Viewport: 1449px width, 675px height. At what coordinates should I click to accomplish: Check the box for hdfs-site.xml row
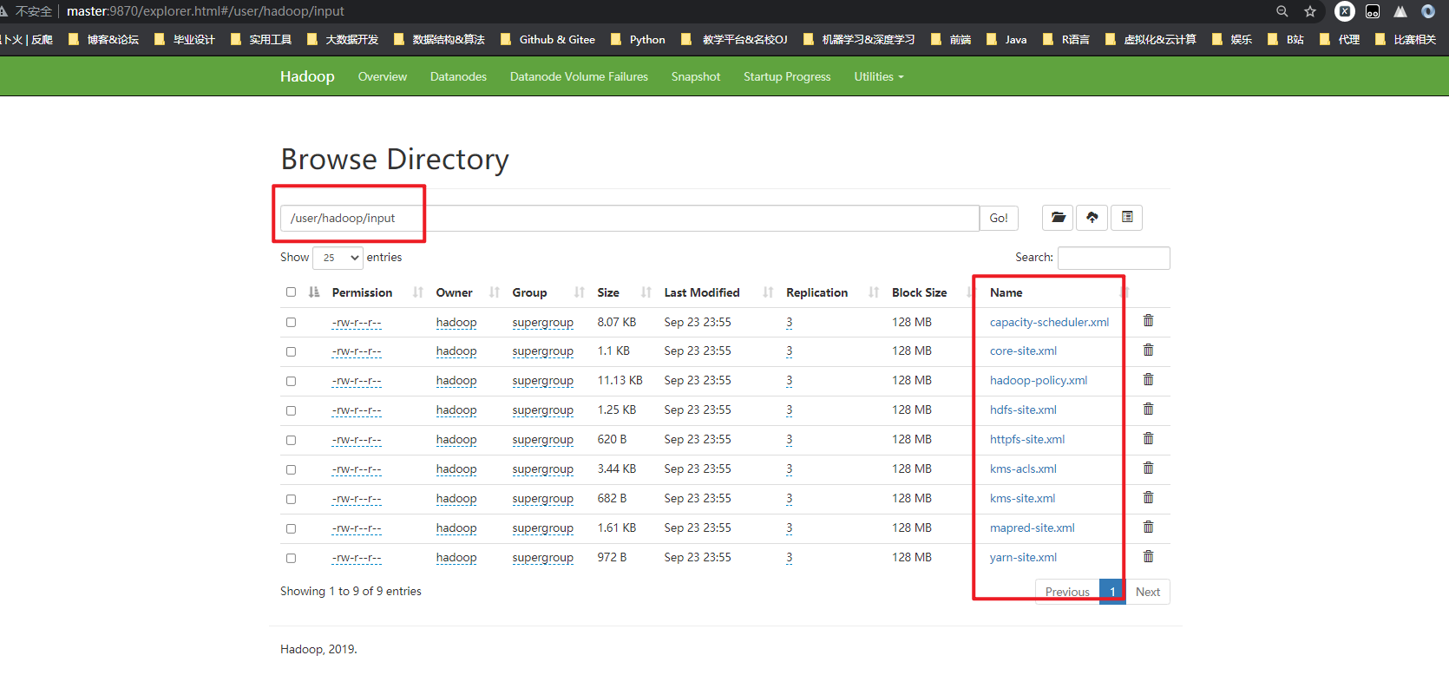(x=291, y=410)
